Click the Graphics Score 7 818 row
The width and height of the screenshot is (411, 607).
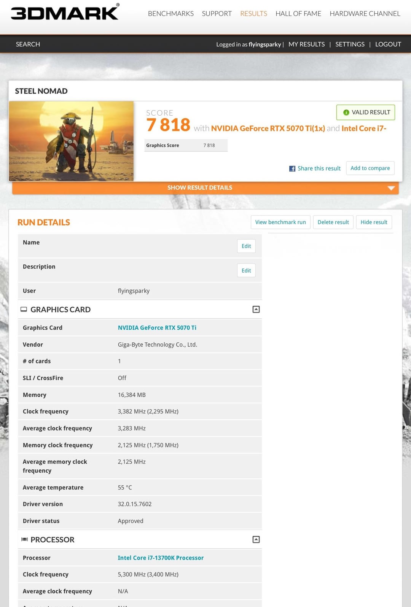click(x=186, y=145)
